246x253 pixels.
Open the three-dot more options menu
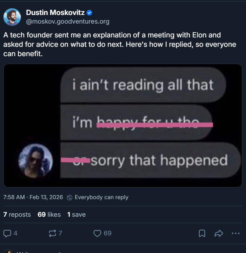[x=236, y=233]
